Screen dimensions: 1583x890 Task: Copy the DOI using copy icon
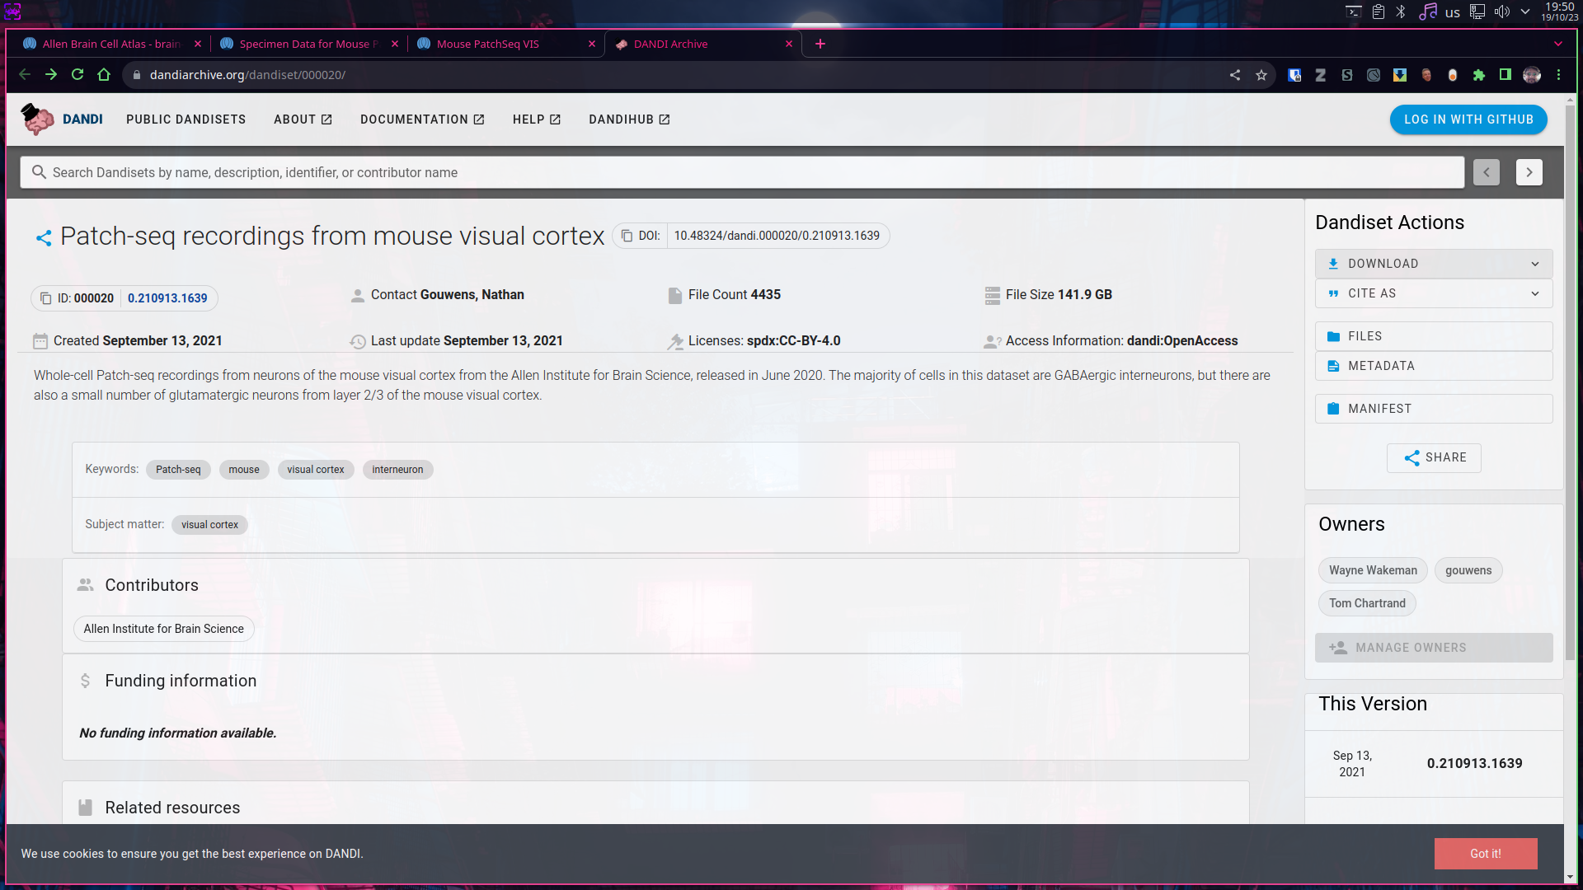pos(627,236)
